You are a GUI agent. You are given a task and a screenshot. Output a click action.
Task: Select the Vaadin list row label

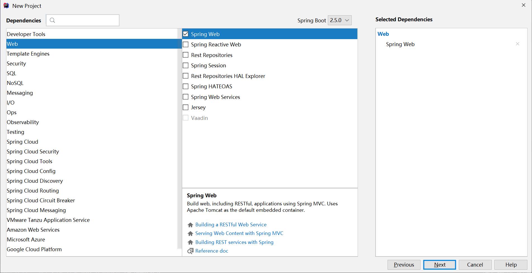tap(199, 118)
